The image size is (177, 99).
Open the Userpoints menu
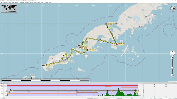[x=22, y=2]
